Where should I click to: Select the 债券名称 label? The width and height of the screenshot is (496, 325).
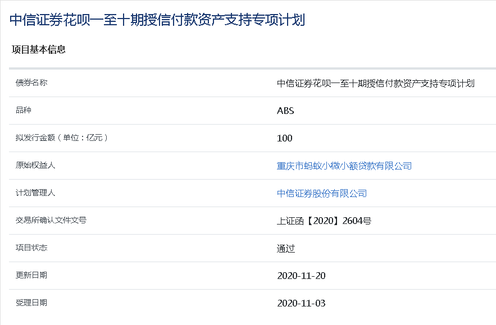pyautogui.click(x=31, y=83)
